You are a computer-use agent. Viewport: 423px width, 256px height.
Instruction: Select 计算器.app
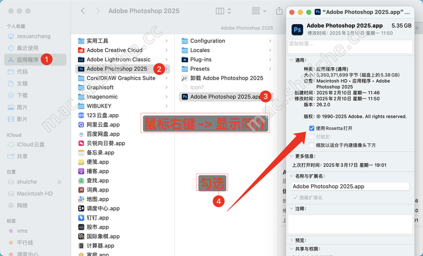coord(122,246)
